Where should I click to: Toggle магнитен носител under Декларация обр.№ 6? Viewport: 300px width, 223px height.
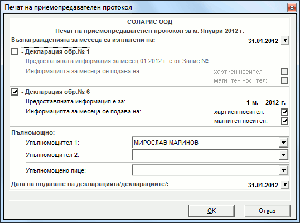284,121
